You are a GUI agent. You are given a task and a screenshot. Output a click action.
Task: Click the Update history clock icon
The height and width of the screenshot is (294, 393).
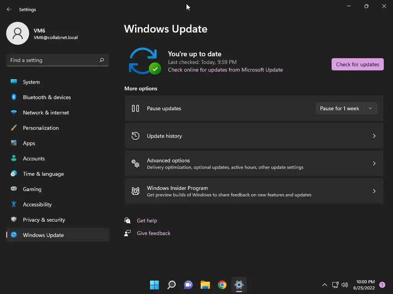[135, 136]
